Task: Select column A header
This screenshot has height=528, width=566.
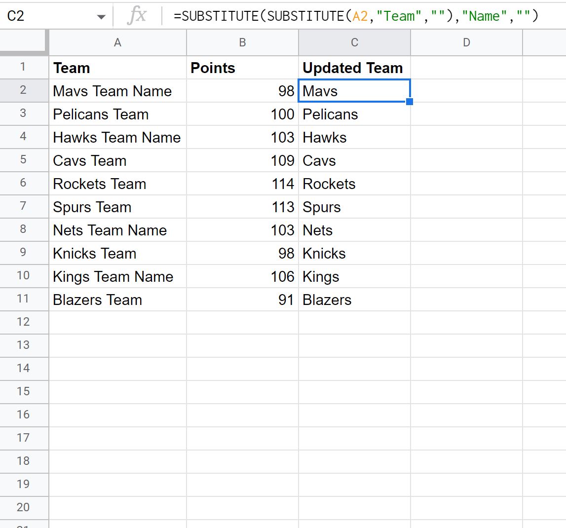Action: [x=117, y=42]
